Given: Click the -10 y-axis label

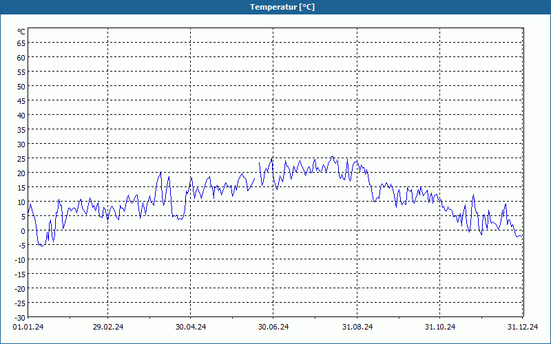Looking at the screenshot, I should (x=20, y=260).
